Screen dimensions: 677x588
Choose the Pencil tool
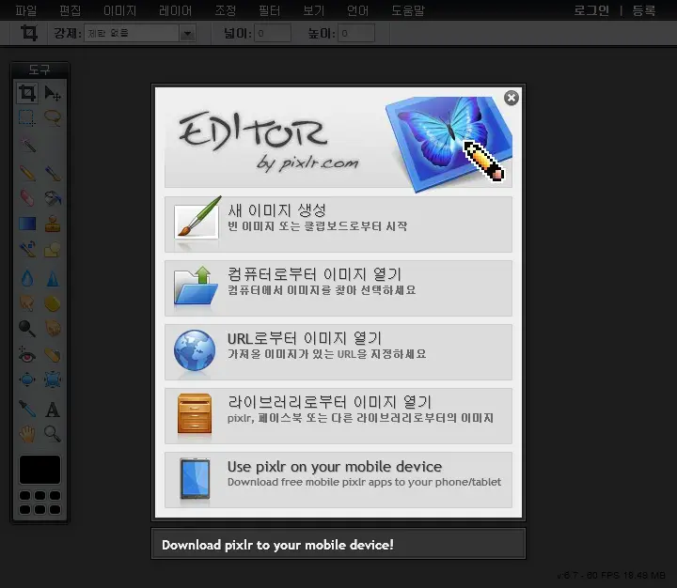click(x=27, y=172)
